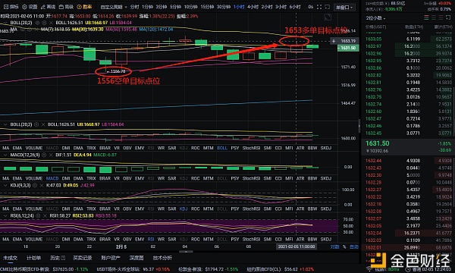Click panel divider handle beside order book
Image resolution: width=455 pixels, height=273 pixels.
pyautogui.click(x=359, y=126)
